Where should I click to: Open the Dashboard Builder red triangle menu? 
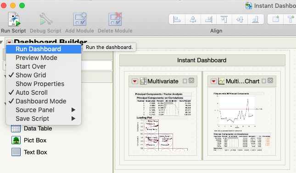[10, 42]
